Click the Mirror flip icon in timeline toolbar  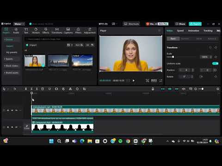[x=70, y=89]
